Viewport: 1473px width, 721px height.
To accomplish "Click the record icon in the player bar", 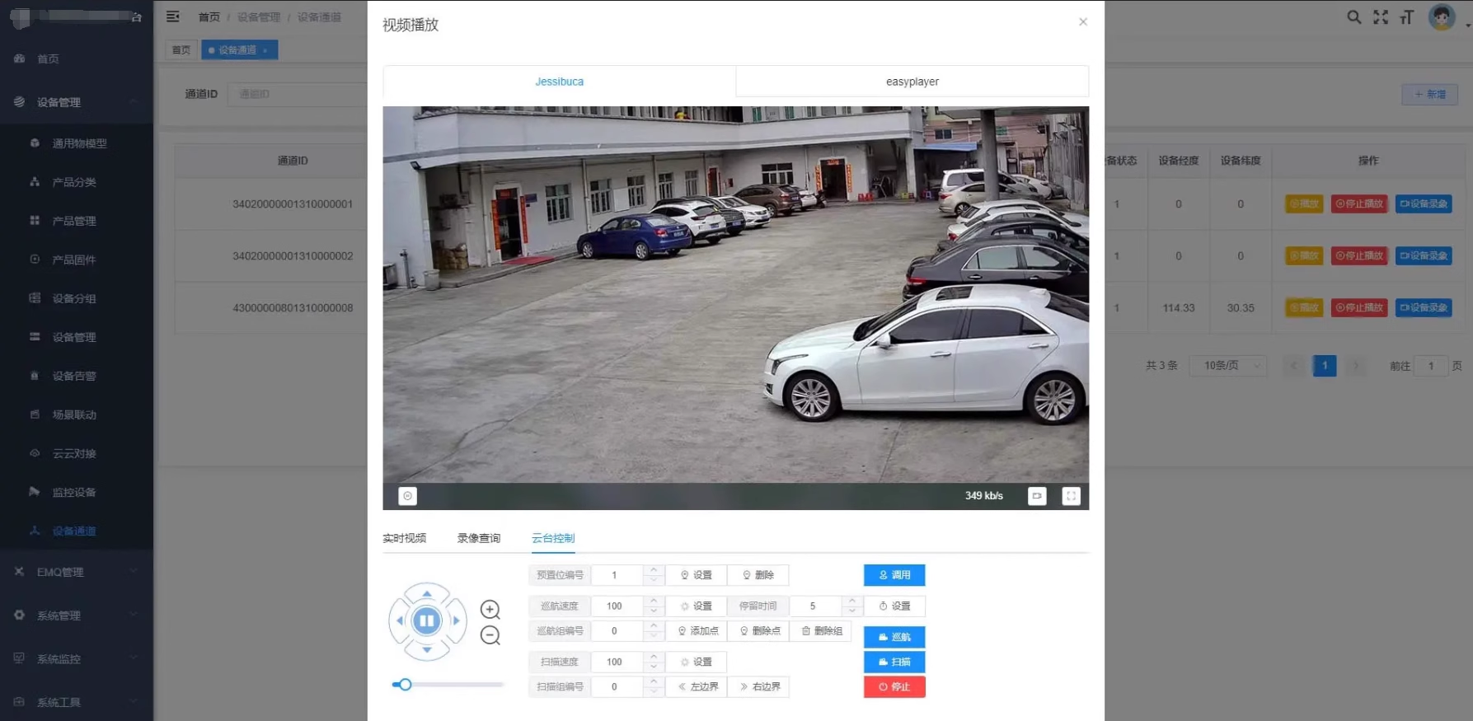I will [x=1037, y=496].
